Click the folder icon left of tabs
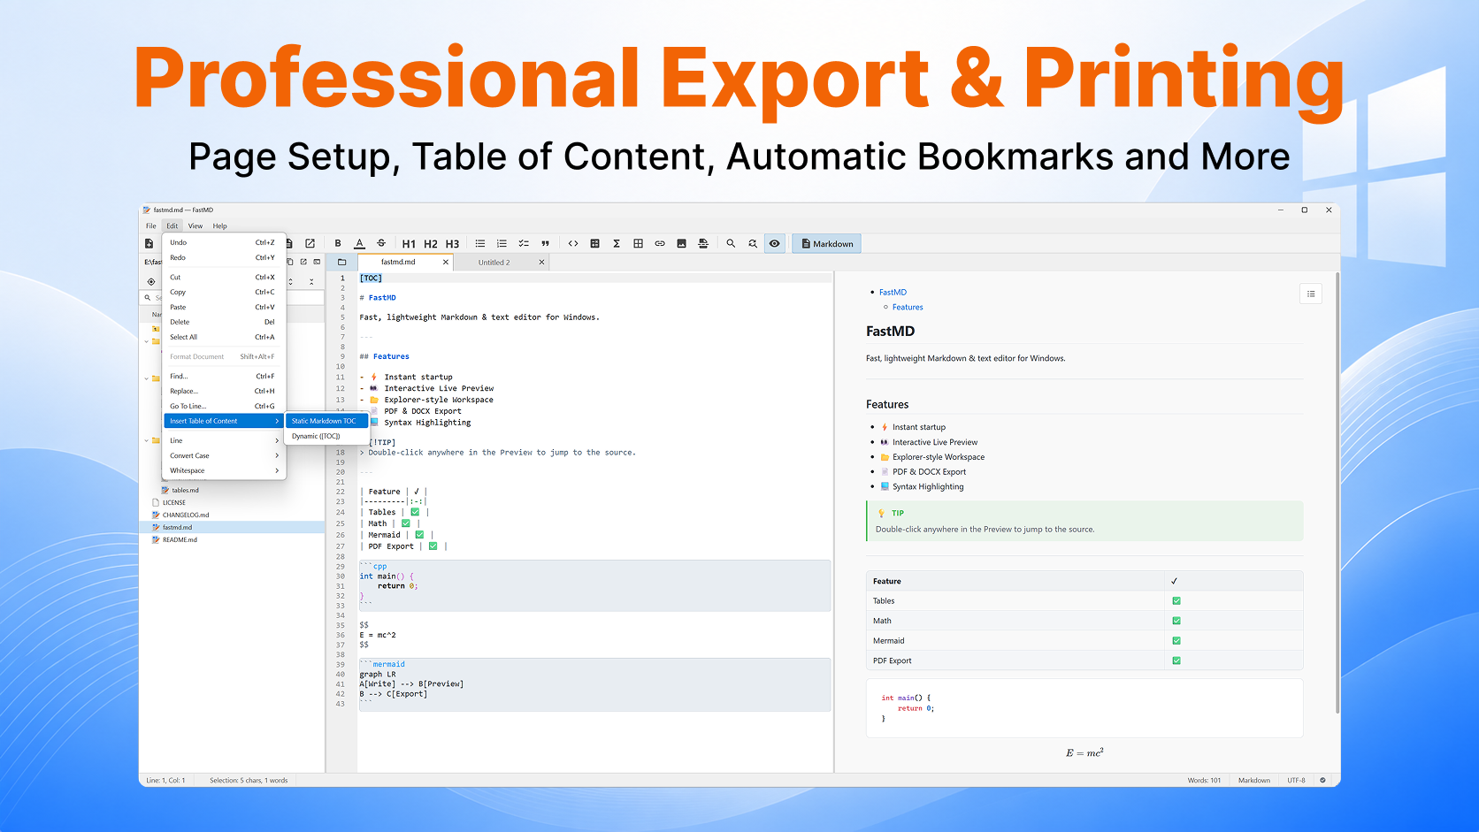 pyautogui.click(x=341, y=262)
